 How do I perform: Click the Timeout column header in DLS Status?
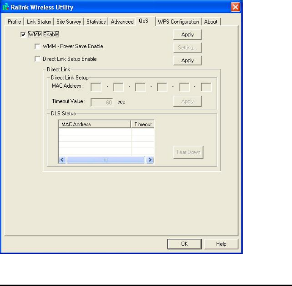click(x=142, y=124)
